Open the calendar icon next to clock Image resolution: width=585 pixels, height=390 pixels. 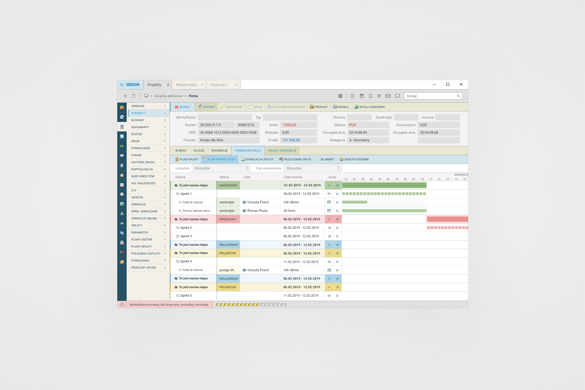362,96
